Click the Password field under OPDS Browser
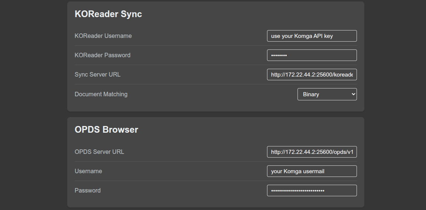Viewport: 426px width, 210px height. point(312,191)
